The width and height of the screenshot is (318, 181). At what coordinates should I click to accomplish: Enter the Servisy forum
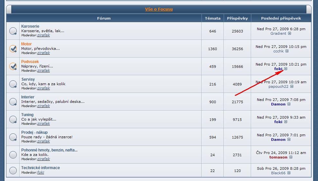click(x=28, y=79)
